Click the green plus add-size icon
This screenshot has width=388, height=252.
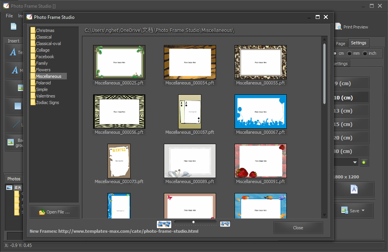tap(364, 163)
